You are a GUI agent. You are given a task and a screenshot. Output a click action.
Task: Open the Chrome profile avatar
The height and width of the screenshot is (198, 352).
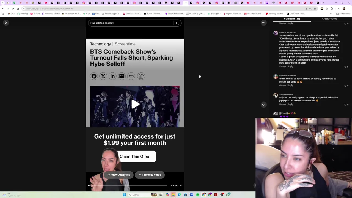point(344,9)
